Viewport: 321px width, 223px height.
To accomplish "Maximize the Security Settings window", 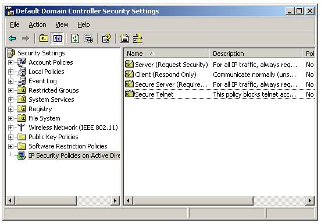I will (299, 11).
